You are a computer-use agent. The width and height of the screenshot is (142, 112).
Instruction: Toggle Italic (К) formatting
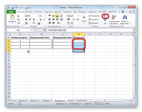click(30, 19)
